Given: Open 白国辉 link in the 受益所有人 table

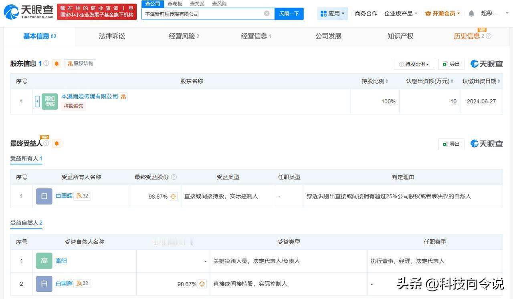Looking at the screenshot, I should pyautogui.click(x=64, y=196).
